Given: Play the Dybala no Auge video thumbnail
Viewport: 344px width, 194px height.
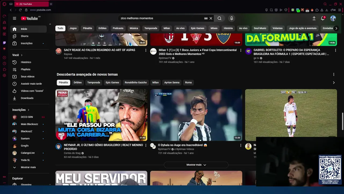Looking at the screenshot, I should pyautogui.click(x=196, y=115).
